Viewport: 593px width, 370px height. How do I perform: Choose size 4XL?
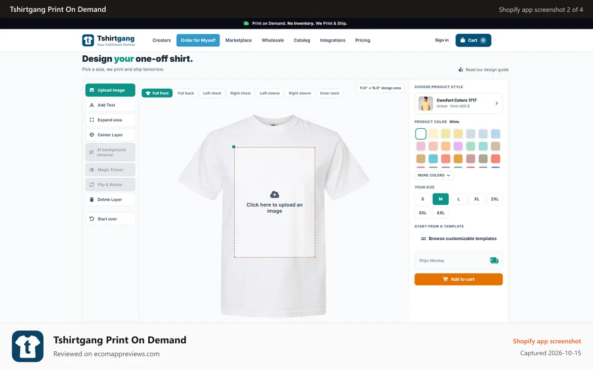pos(441,213)
